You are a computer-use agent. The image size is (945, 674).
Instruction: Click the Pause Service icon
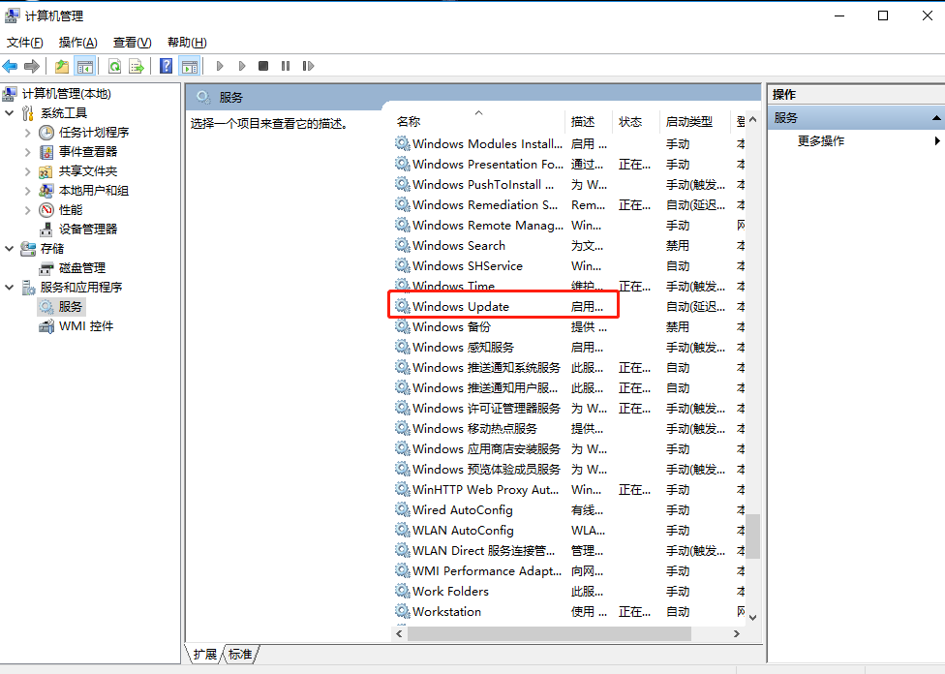pyautogui.click(x=286, y=66)
